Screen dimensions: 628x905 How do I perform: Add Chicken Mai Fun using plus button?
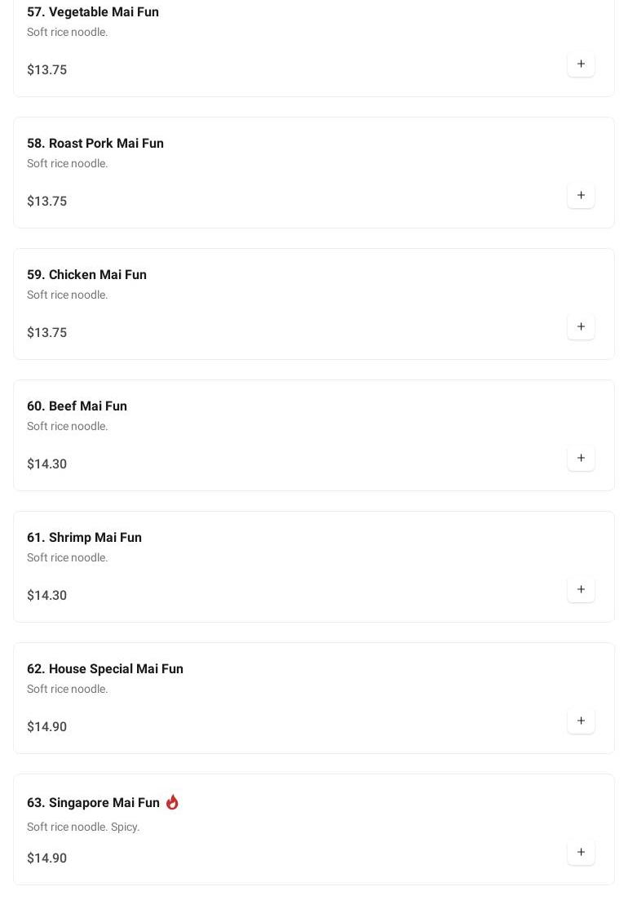point(581,326)
